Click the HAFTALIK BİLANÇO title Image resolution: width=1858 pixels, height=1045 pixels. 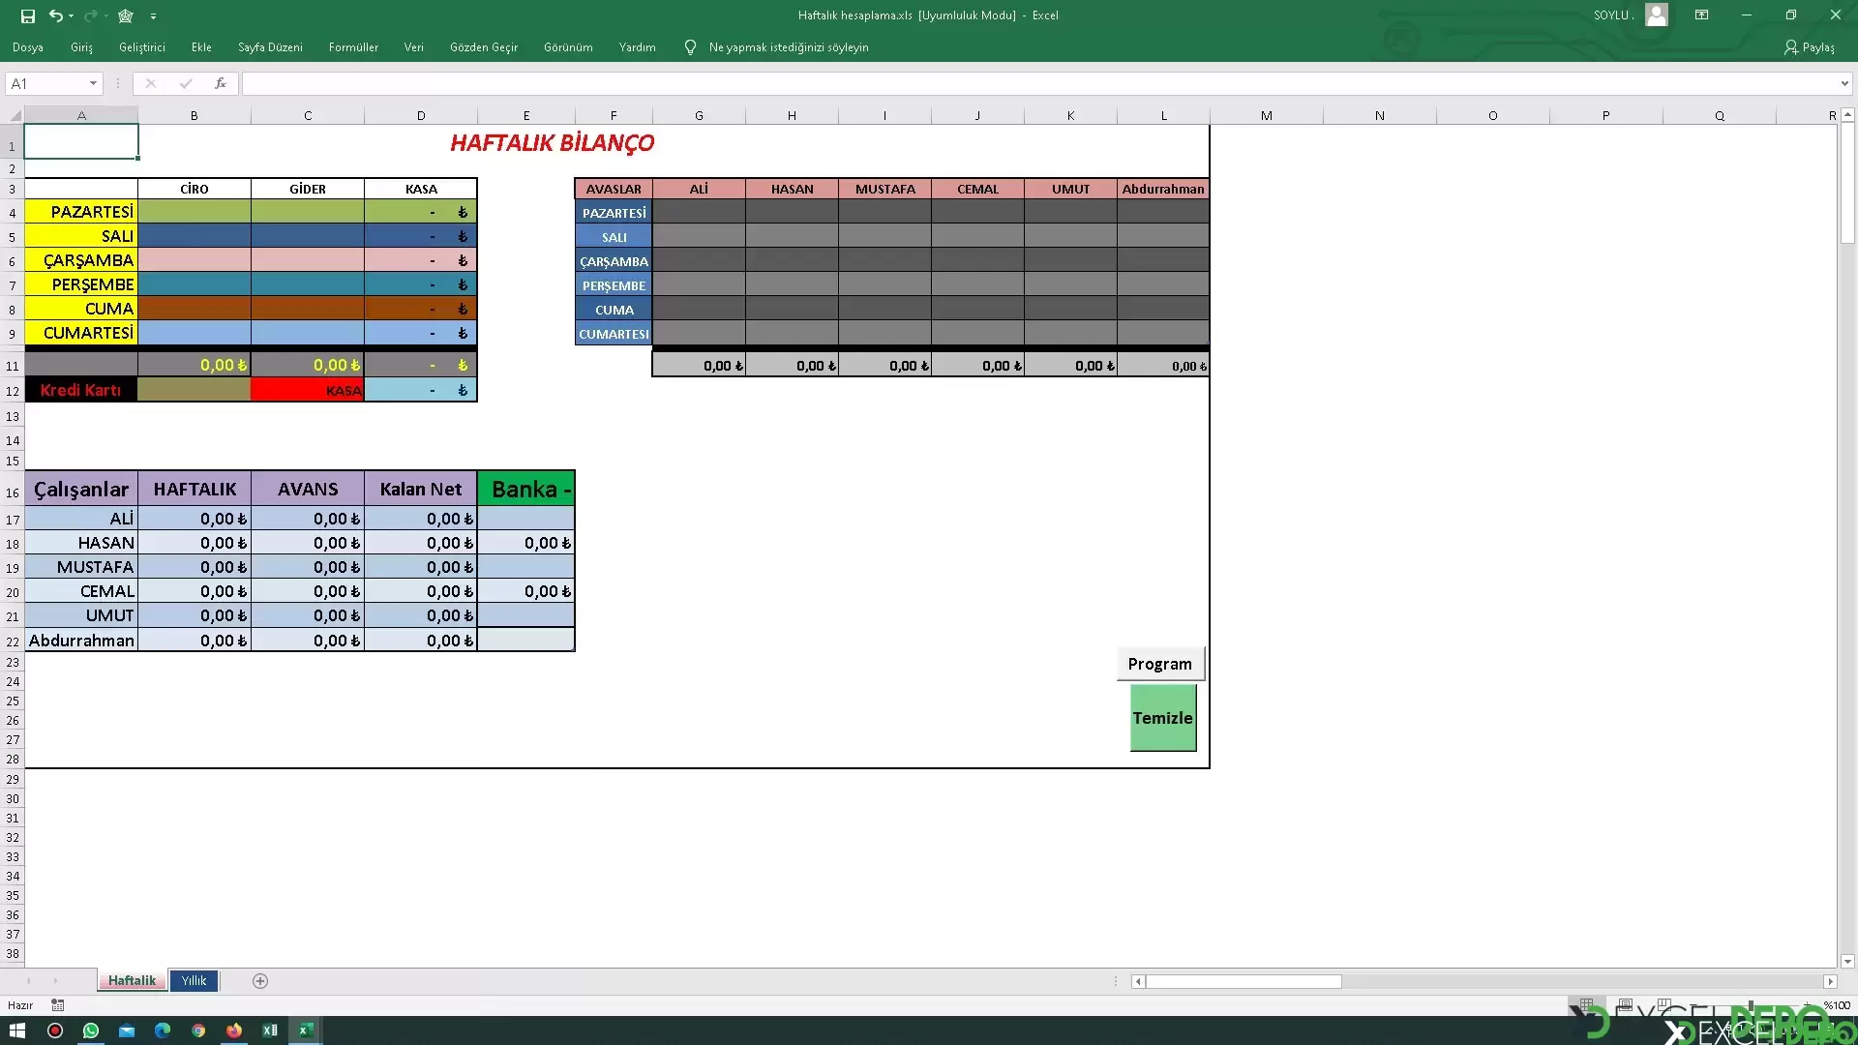pos(553,143)
